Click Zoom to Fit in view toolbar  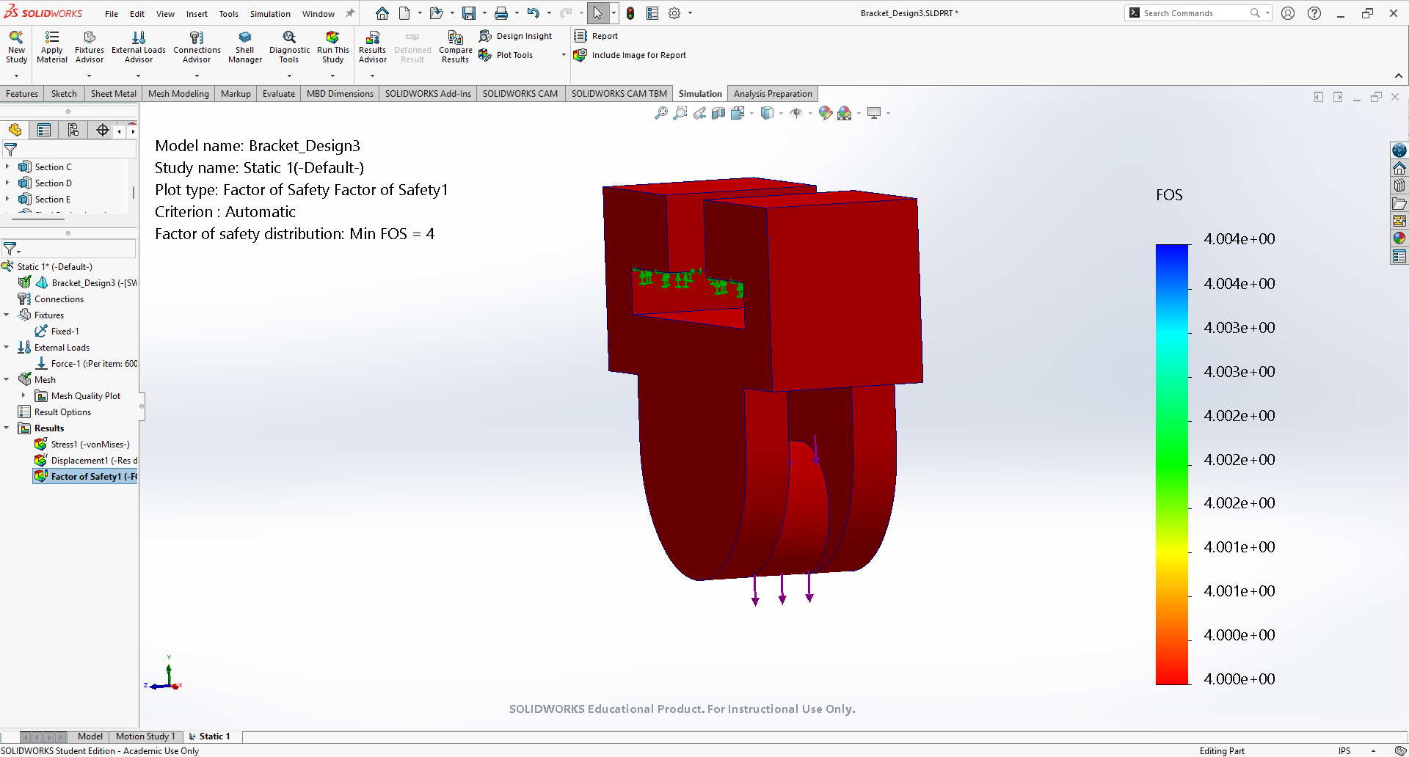(661, 113)
